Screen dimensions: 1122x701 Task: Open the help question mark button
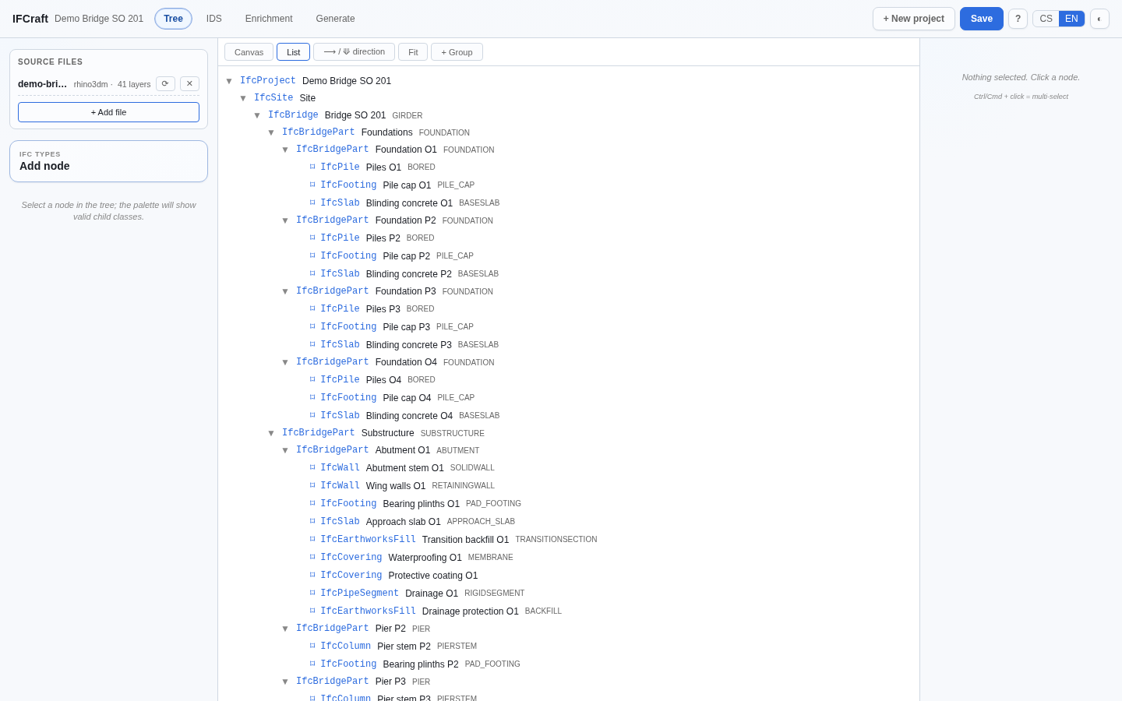(1018, 19)
